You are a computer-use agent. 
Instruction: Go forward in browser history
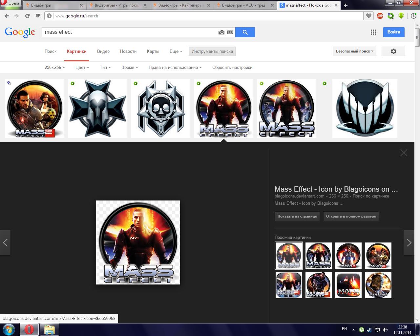(x=17, y=16)
